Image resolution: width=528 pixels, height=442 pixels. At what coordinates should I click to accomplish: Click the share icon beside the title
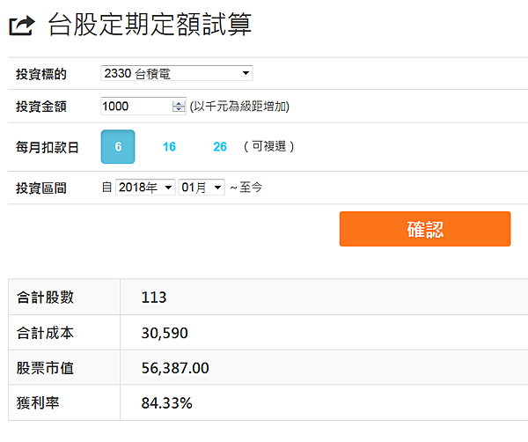coord(22,26)
